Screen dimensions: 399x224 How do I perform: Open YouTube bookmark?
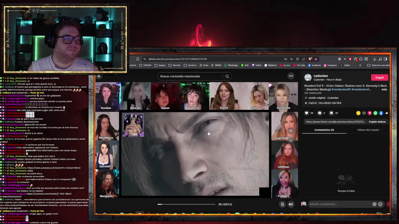[299, 65]
